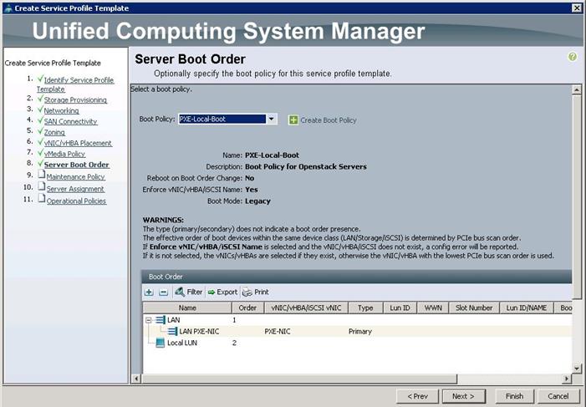Screen dimensions: 586x407
Task: Sort by the Lun ID/NAME column header
Action: pos(526,308)
